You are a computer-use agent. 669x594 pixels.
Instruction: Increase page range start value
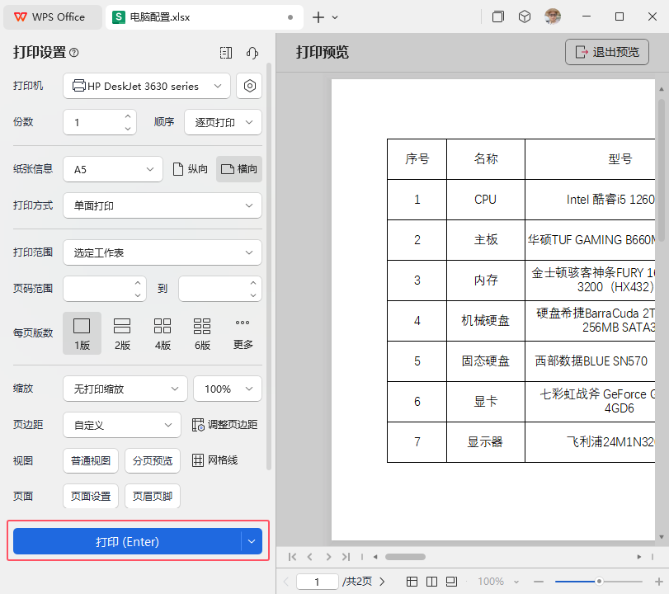coord(138,282)
